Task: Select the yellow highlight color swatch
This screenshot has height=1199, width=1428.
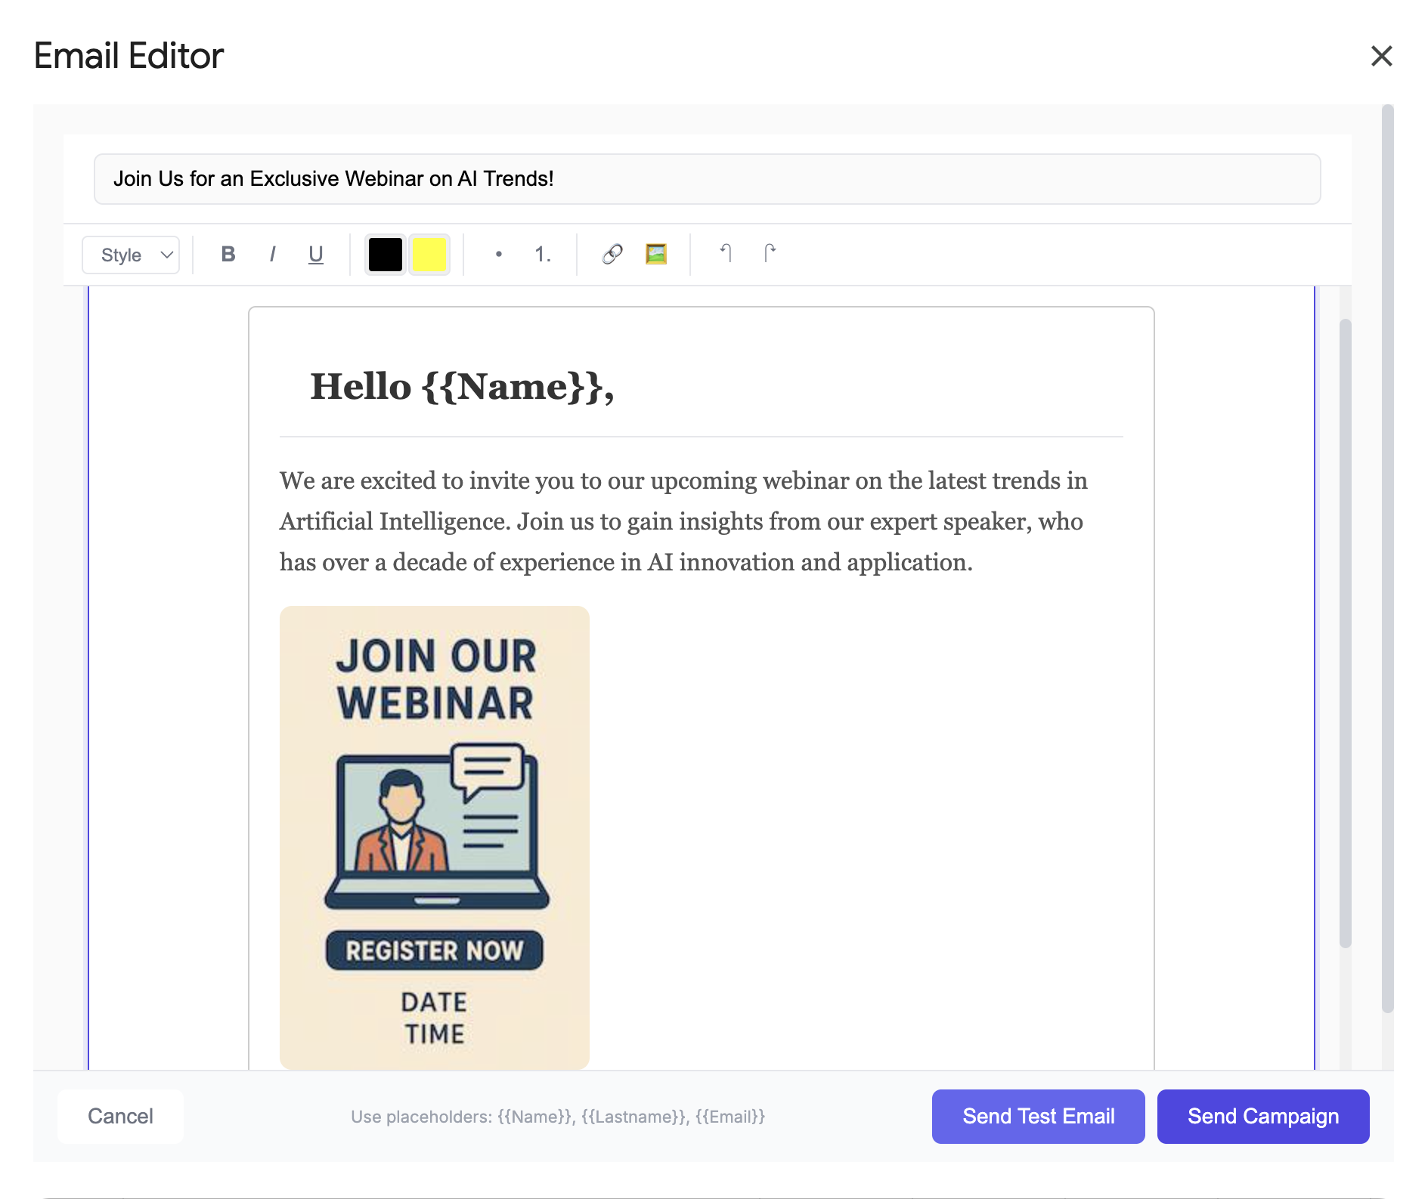Action: point(428,255)
